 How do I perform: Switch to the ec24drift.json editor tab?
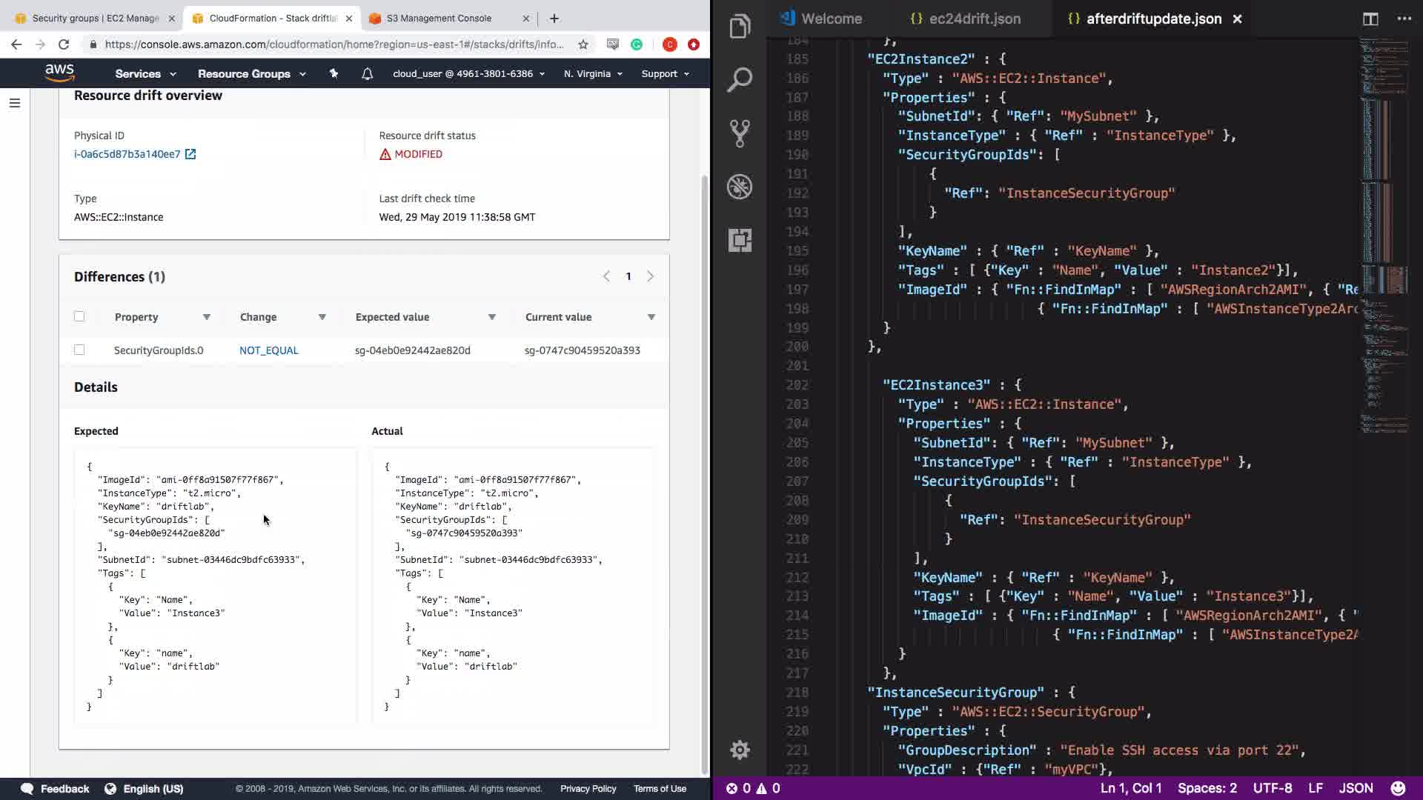[974, 19]
